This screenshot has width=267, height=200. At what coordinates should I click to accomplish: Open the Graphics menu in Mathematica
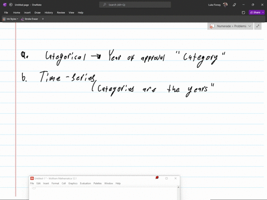tap(73, 183)
